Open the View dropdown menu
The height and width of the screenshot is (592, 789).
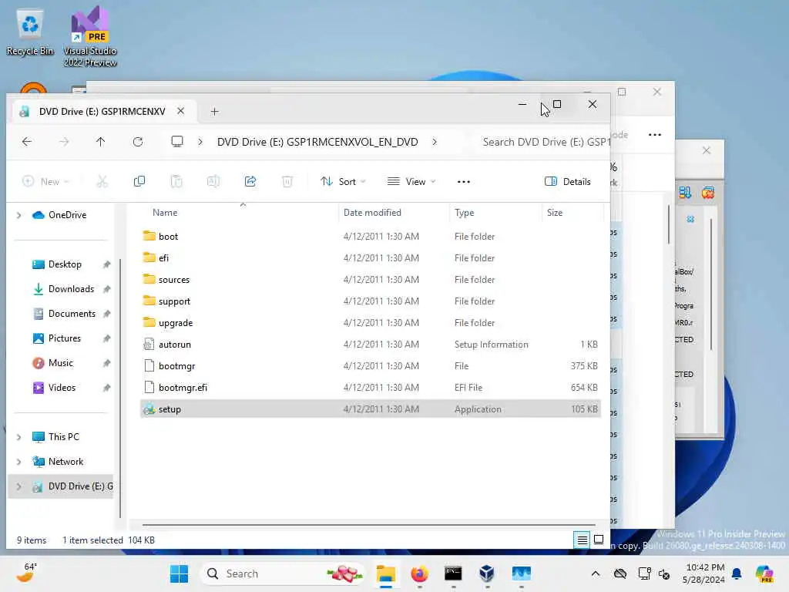[x=411, y=182]
